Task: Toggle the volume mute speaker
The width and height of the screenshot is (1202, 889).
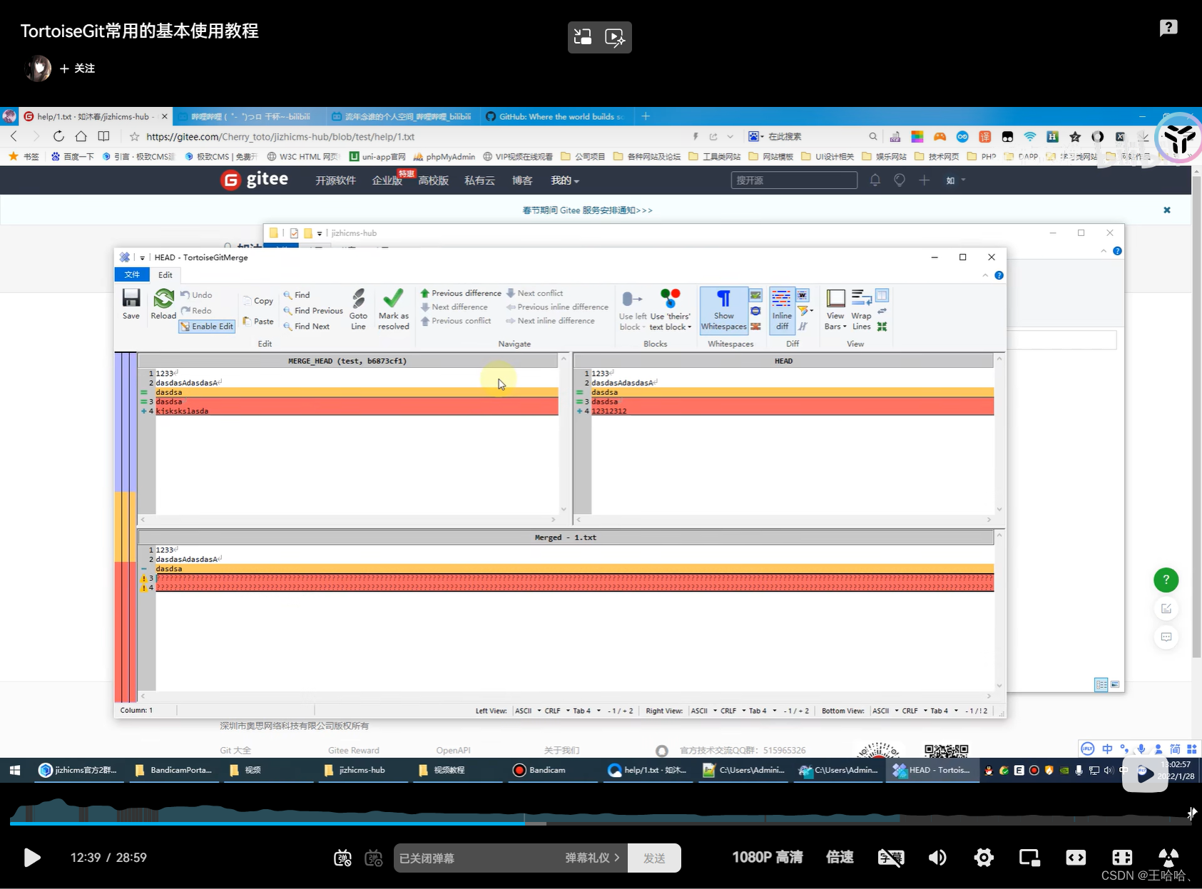Action: point(937,857)
